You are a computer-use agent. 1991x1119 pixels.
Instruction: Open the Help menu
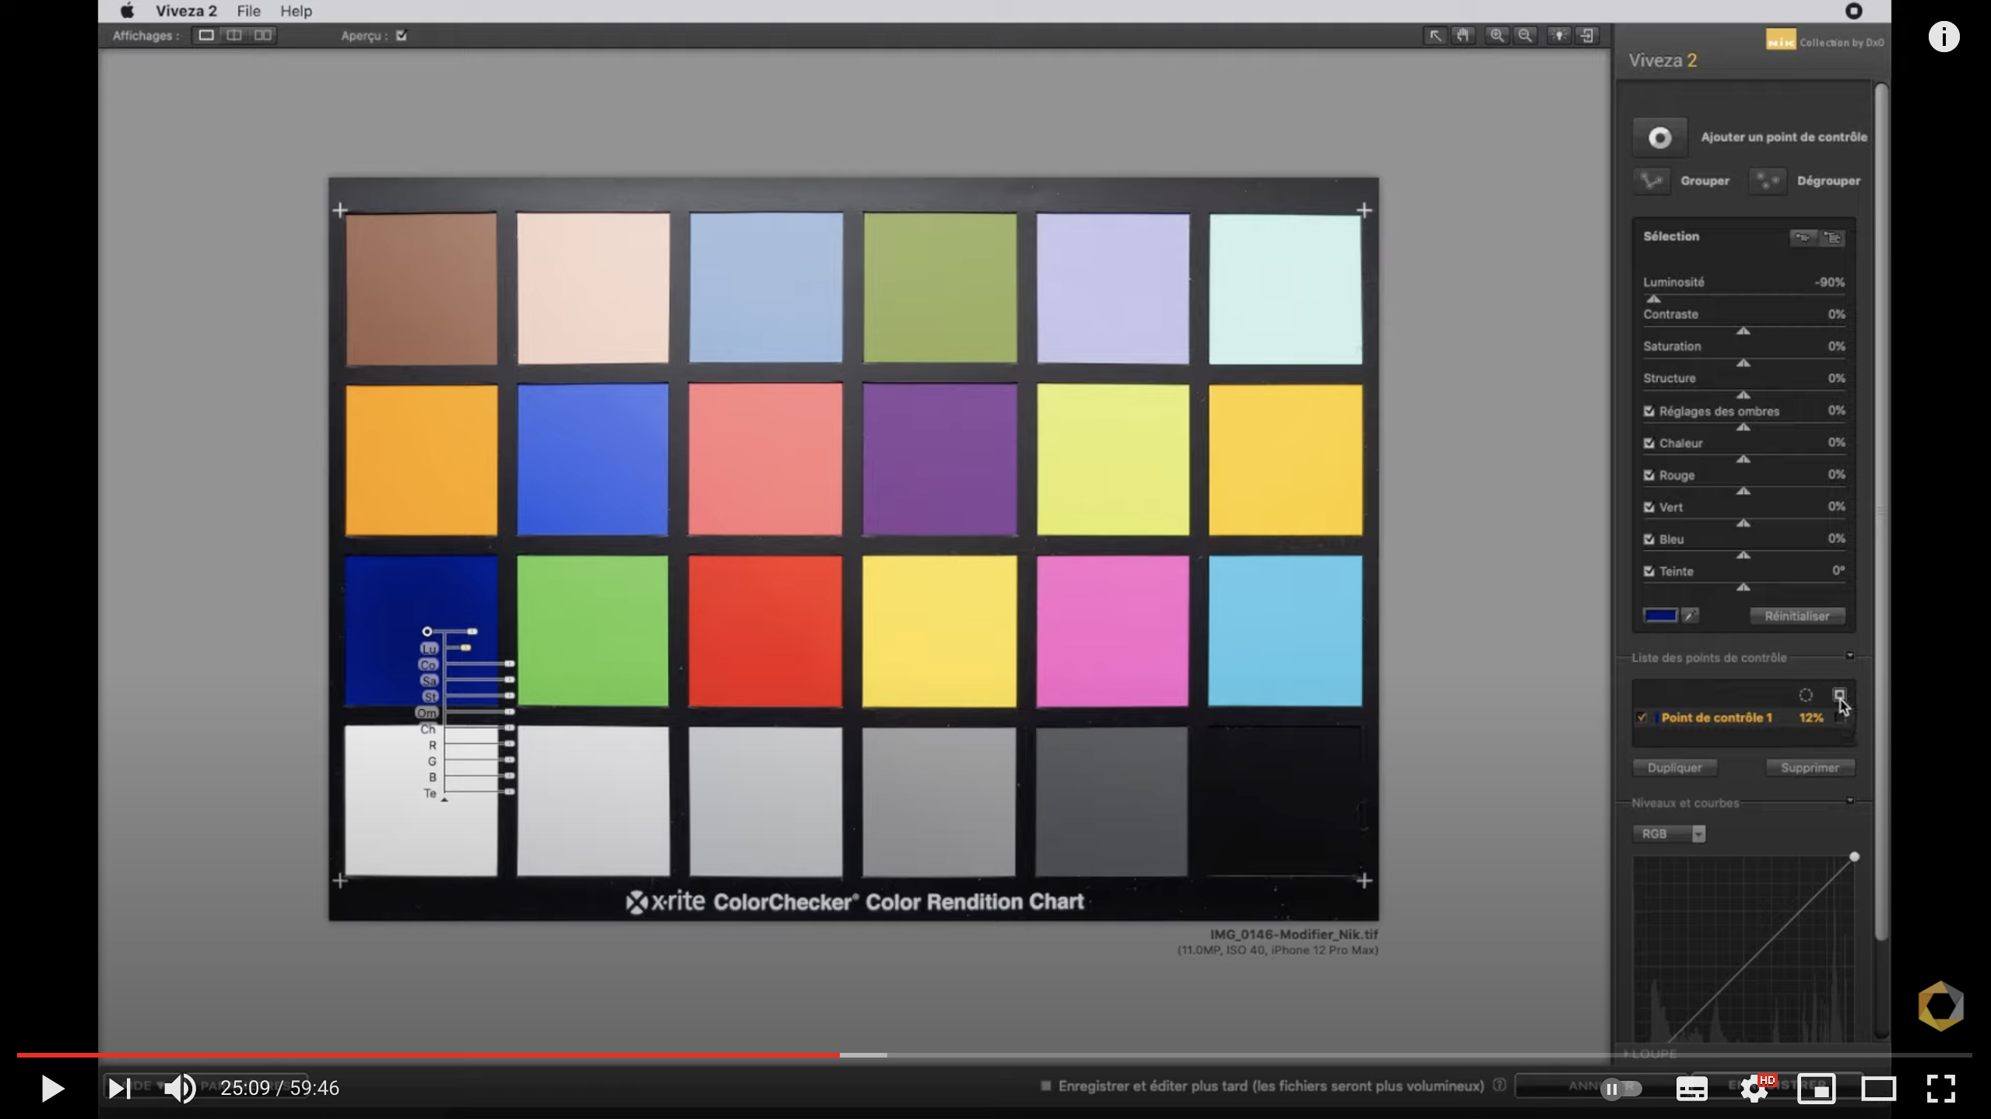[x=296, y=11]
